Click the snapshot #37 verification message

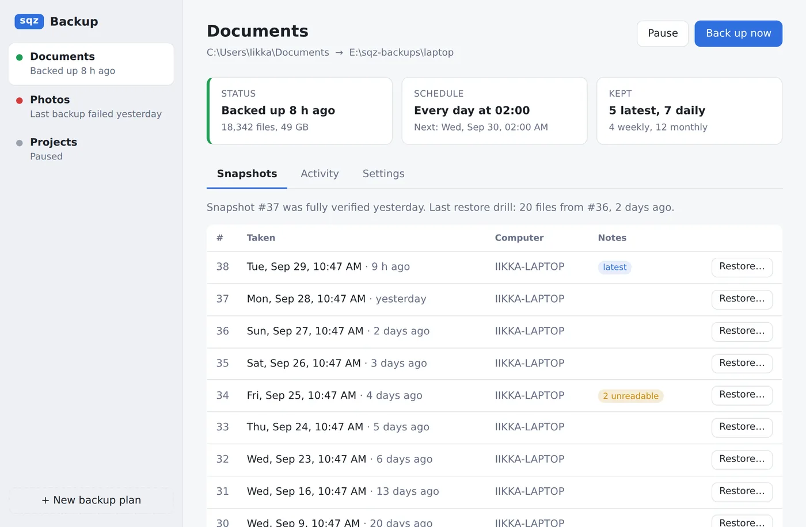click(440, 207)
